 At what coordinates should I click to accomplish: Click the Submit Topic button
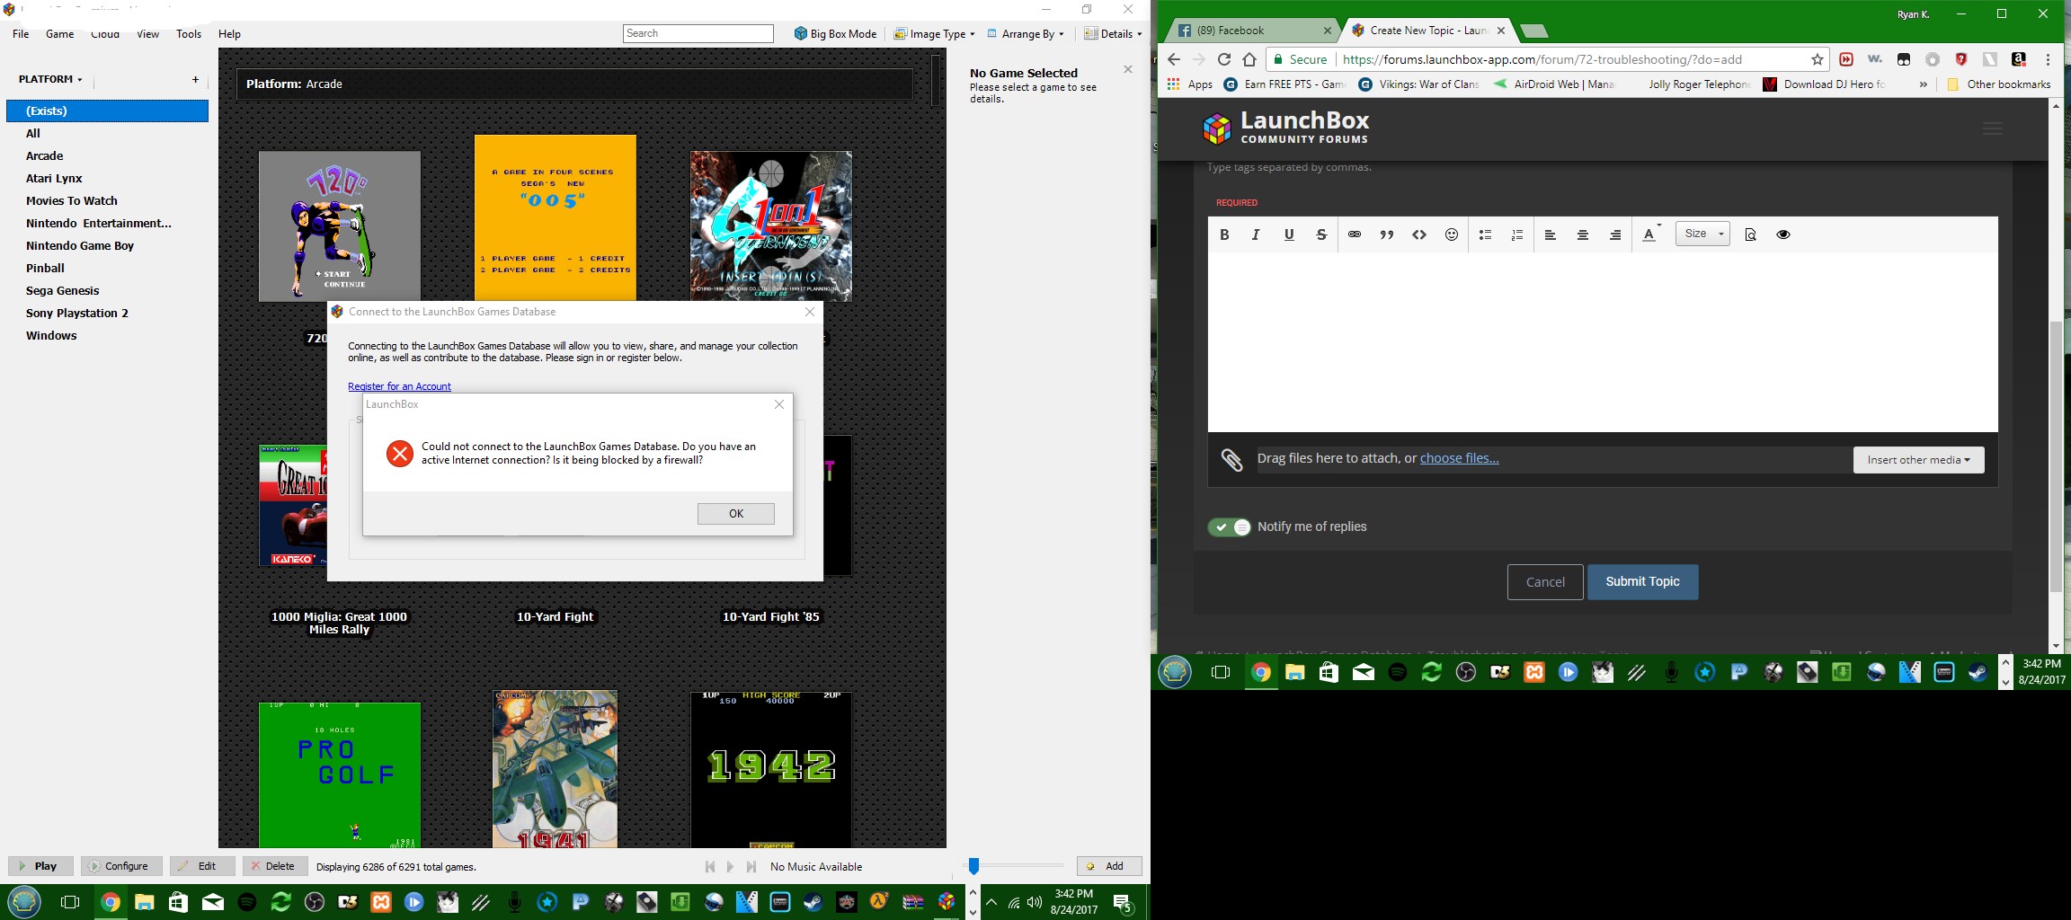click(x=1642, y=582)
